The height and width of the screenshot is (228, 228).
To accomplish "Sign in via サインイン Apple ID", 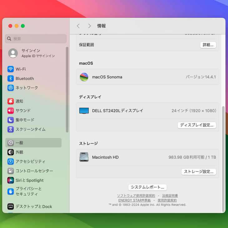I will (x=31, y=53).
